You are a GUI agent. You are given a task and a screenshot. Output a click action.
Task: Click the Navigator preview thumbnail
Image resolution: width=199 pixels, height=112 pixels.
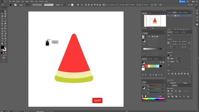click(x=155, y=21)
